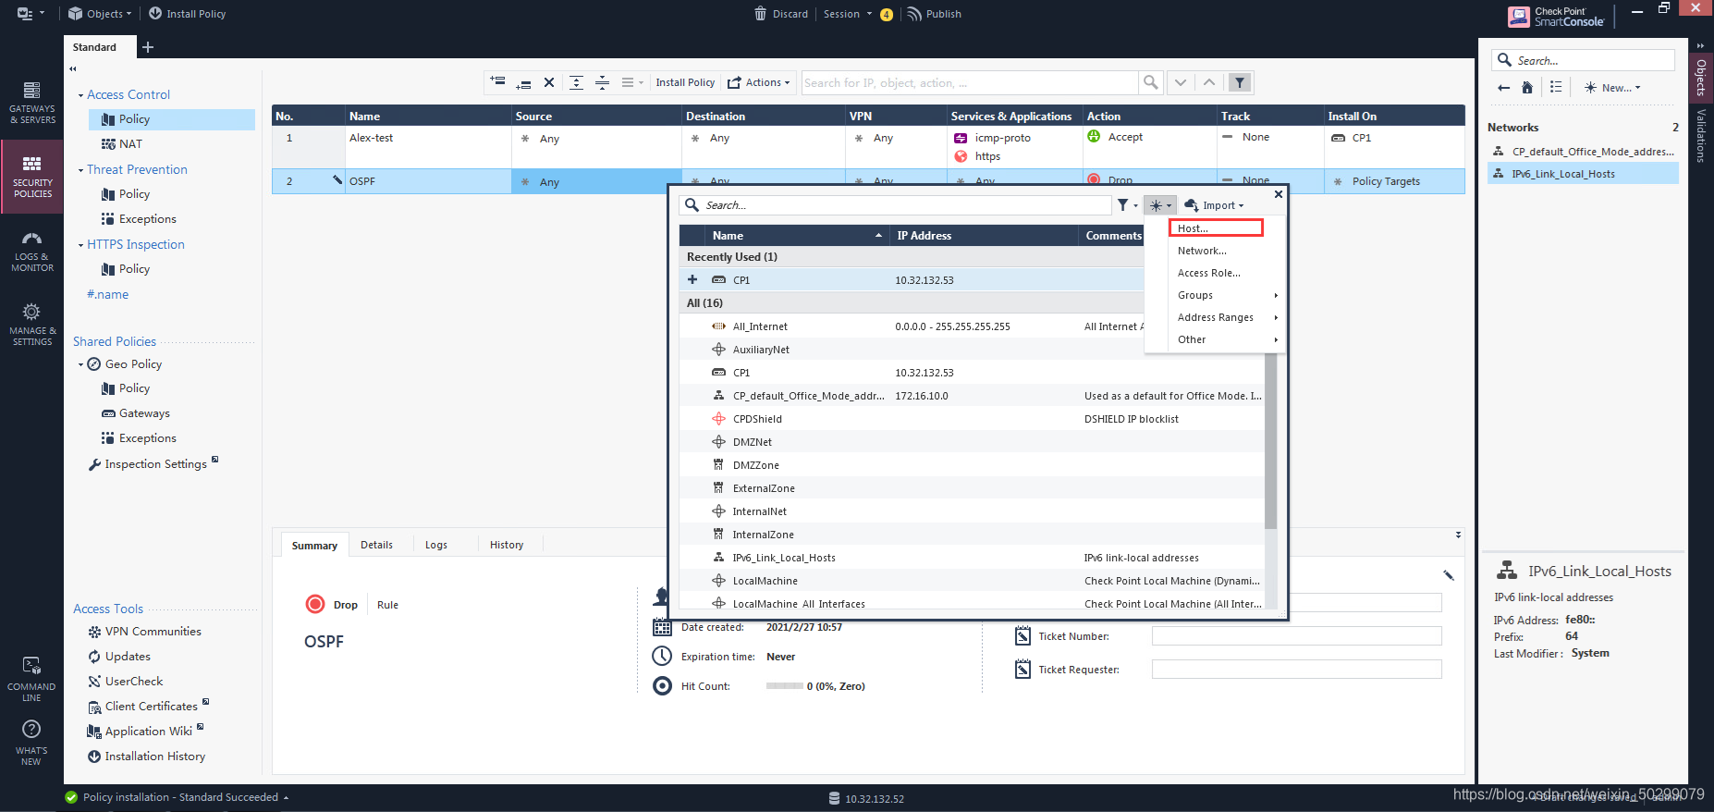Image resolution: width=1714 pixels, height=812 pixels.
Task: Select IPv6_Link_Local_Hosts in Networks list
Action: click(1583, 174)
